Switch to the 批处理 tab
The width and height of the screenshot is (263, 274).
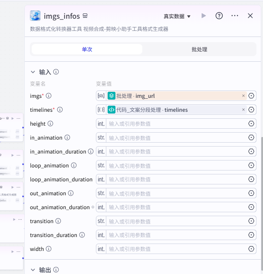tap(199, 49)
